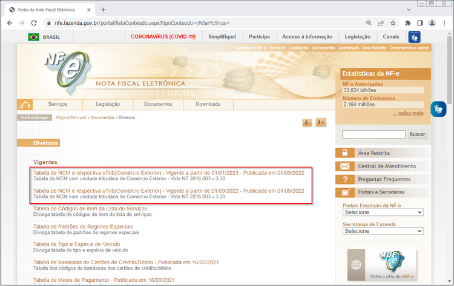The height and width of the screenshot is (286, 454).
Task: Click the Portais e Secretarias icon
Action: tap(344, 192)
